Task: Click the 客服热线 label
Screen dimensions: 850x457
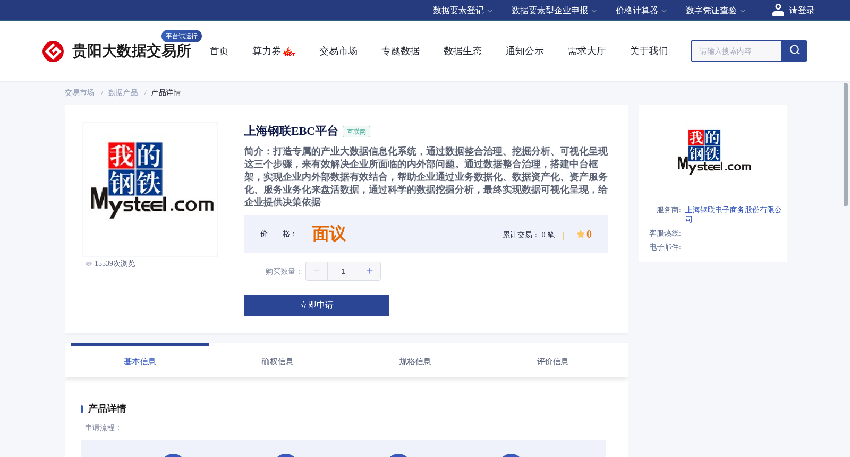Action: [665, 233]
